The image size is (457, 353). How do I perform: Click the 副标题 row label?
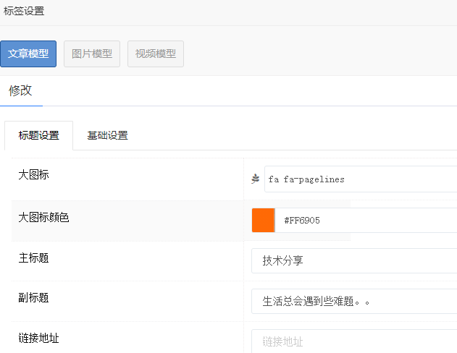tap(33, 298)
